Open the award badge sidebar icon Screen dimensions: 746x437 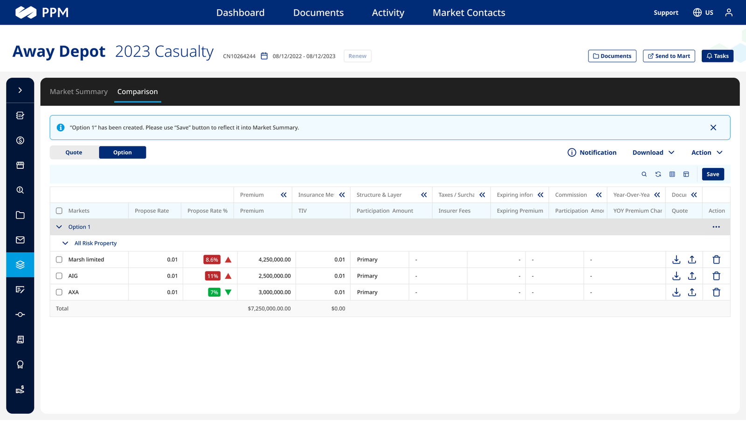click(x=20, y=364)
